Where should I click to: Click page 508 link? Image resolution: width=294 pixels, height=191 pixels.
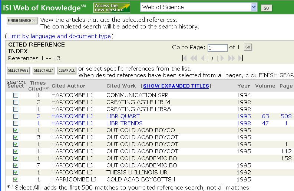[x=286, y=116]
